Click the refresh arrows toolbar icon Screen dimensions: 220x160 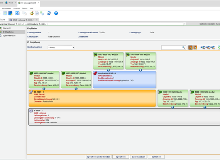pyautogui.click(x=49, y=13)
